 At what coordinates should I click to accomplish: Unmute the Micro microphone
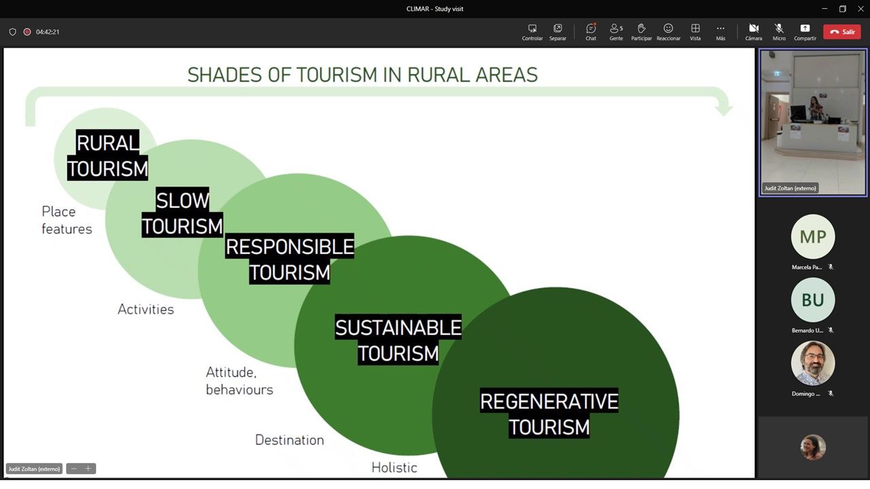pyautogui.click(x=779, y=31)
